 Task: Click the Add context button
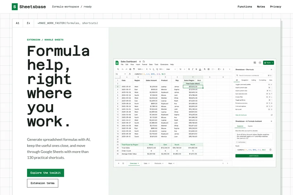(x=241, y=142)
